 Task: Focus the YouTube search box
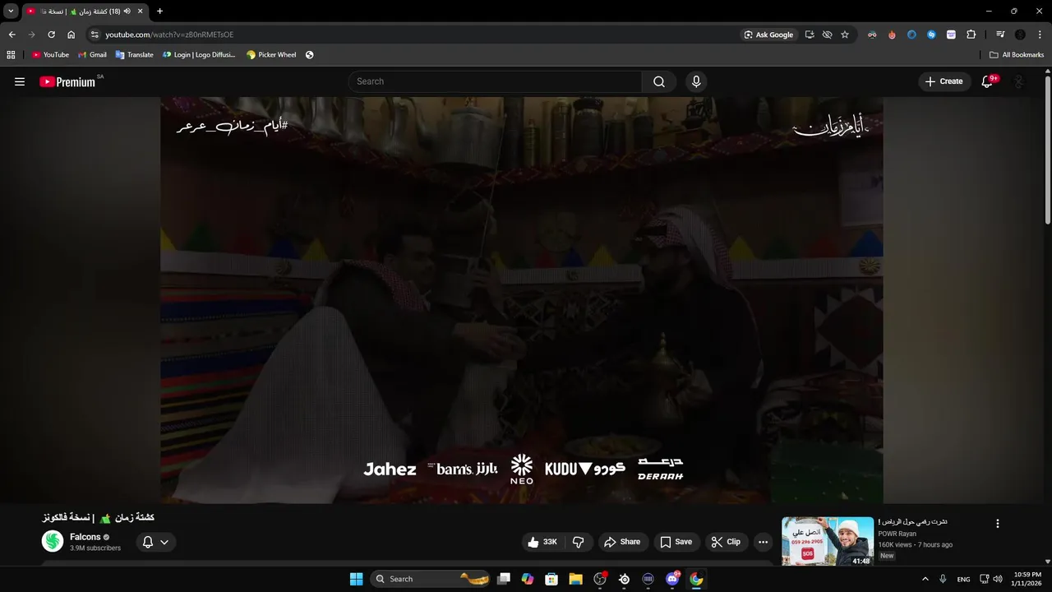pos(495,81)
